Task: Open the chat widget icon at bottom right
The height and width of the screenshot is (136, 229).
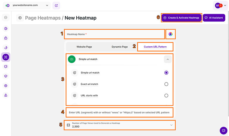Action: [x=223, y=130]
